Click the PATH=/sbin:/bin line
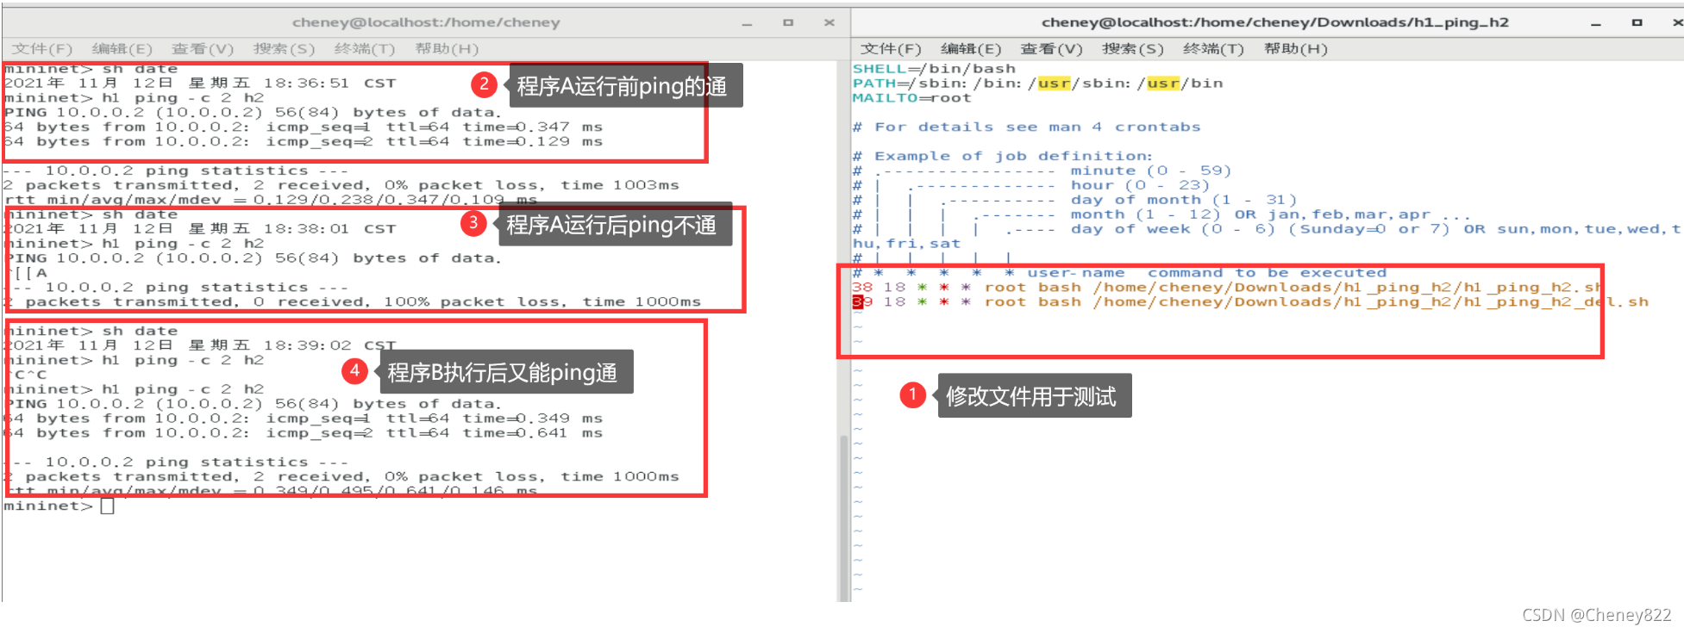1684x633 pixels. point(1037,84)
